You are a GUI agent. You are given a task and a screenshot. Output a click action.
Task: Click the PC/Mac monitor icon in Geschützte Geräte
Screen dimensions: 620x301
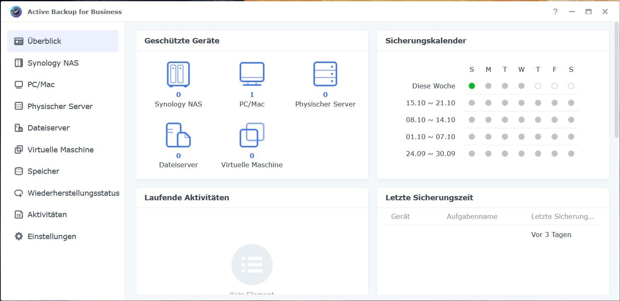252,74
